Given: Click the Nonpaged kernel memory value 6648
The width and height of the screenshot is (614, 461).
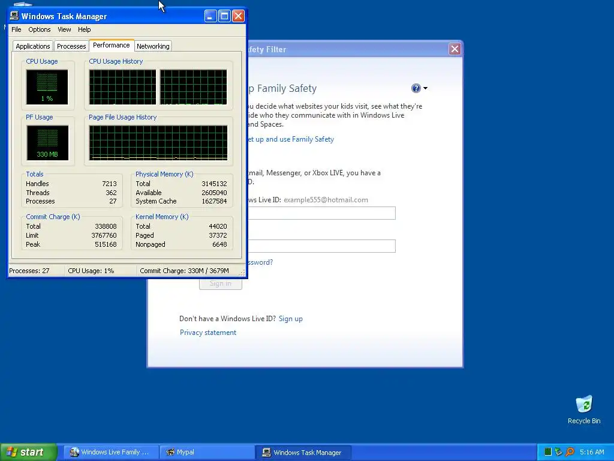Looking at the screenshot, I should [219, 245].
